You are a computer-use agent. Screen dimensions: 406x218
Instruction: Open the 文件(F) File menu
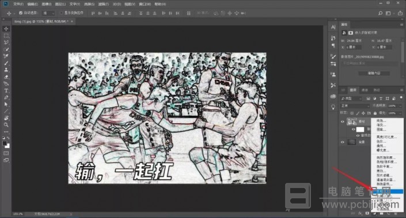(x=18, y=4)
